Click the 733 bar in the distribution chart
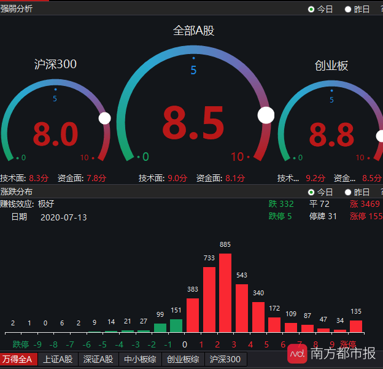This screenshot has height=369, width=383. pyautogui.click(x=209, y=300)
